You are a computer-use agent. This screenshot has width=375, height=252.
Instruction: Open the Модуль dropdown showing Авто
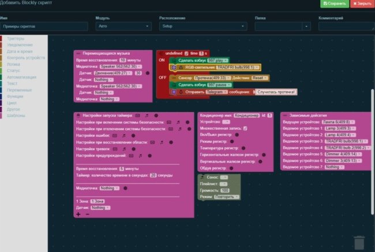click(124, 27)
